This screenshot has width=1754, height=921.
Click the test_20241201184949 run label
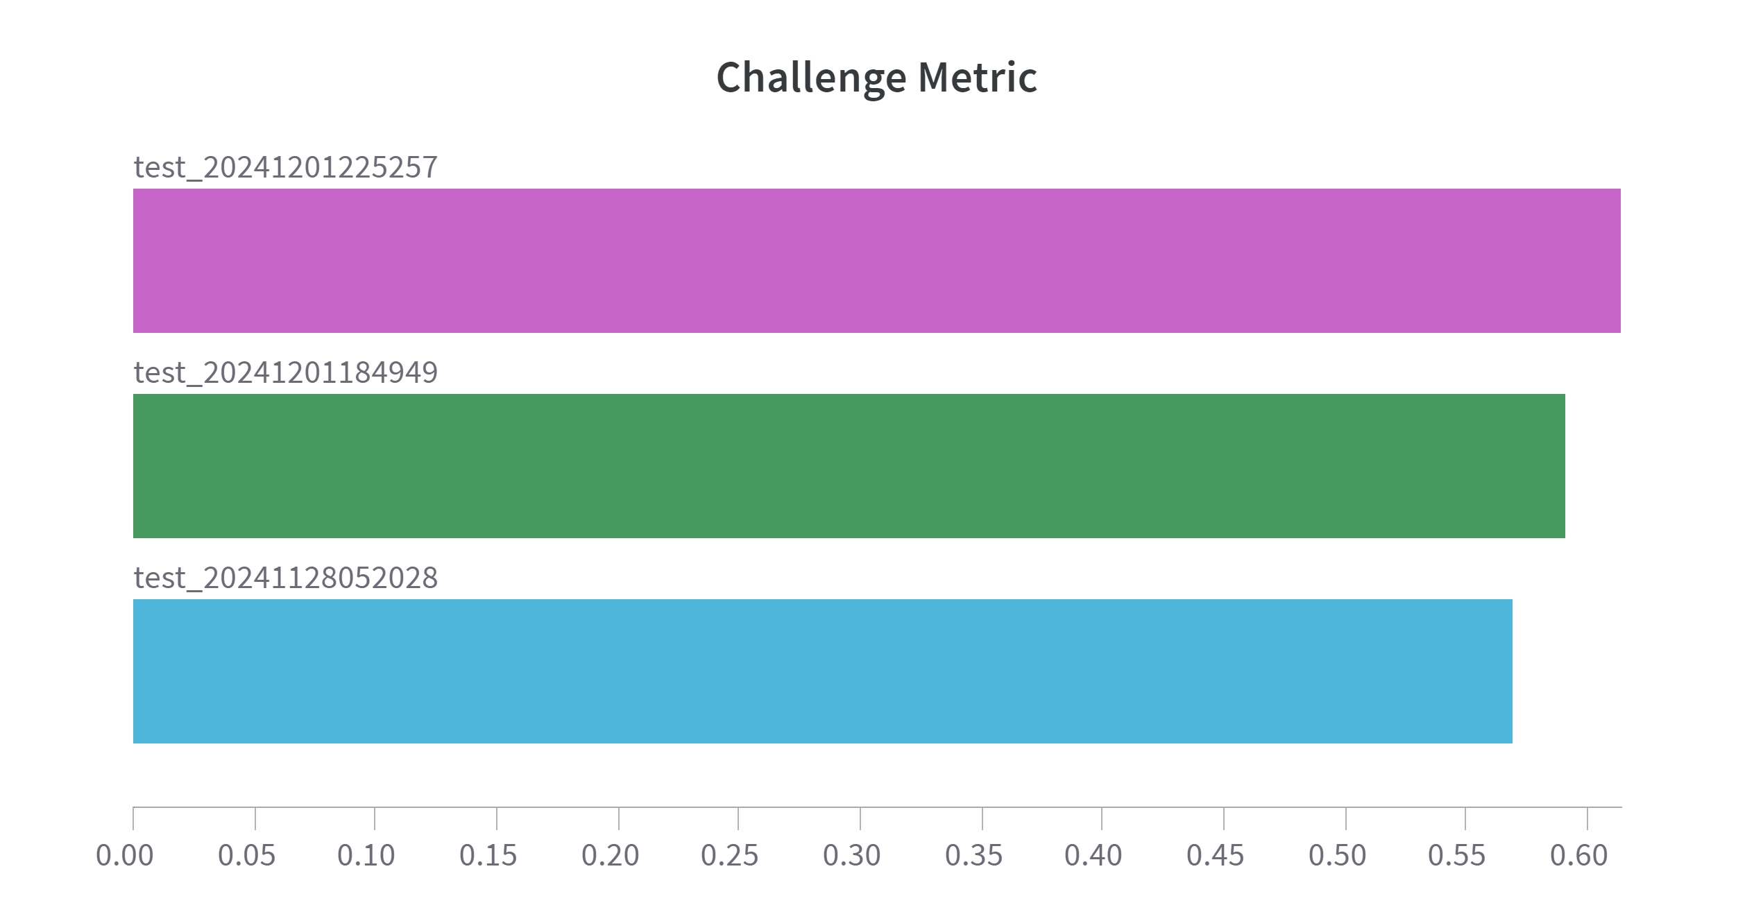pyautogui.click(x=286, y=372)
